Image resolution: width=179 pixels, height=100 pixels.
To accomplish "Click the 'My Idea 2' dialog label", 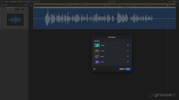I will pyautogui.click(x=97, y=41).
